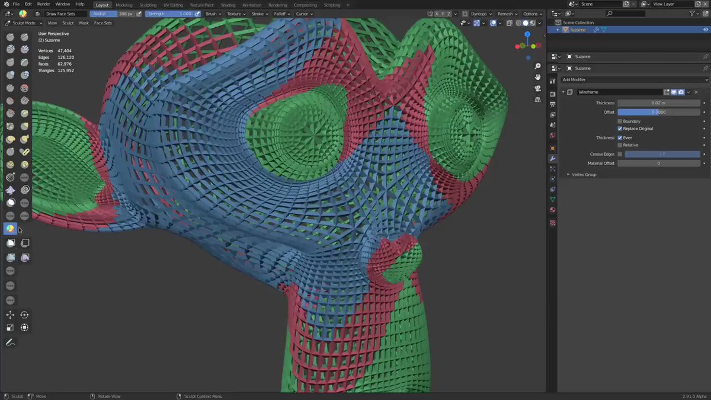Adjust the brush Strength slider
The height and width of the screenshot is (400, 711).
tap(169, 14)
